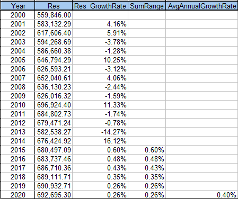Select the SumRange header cell

click(147, 6)
